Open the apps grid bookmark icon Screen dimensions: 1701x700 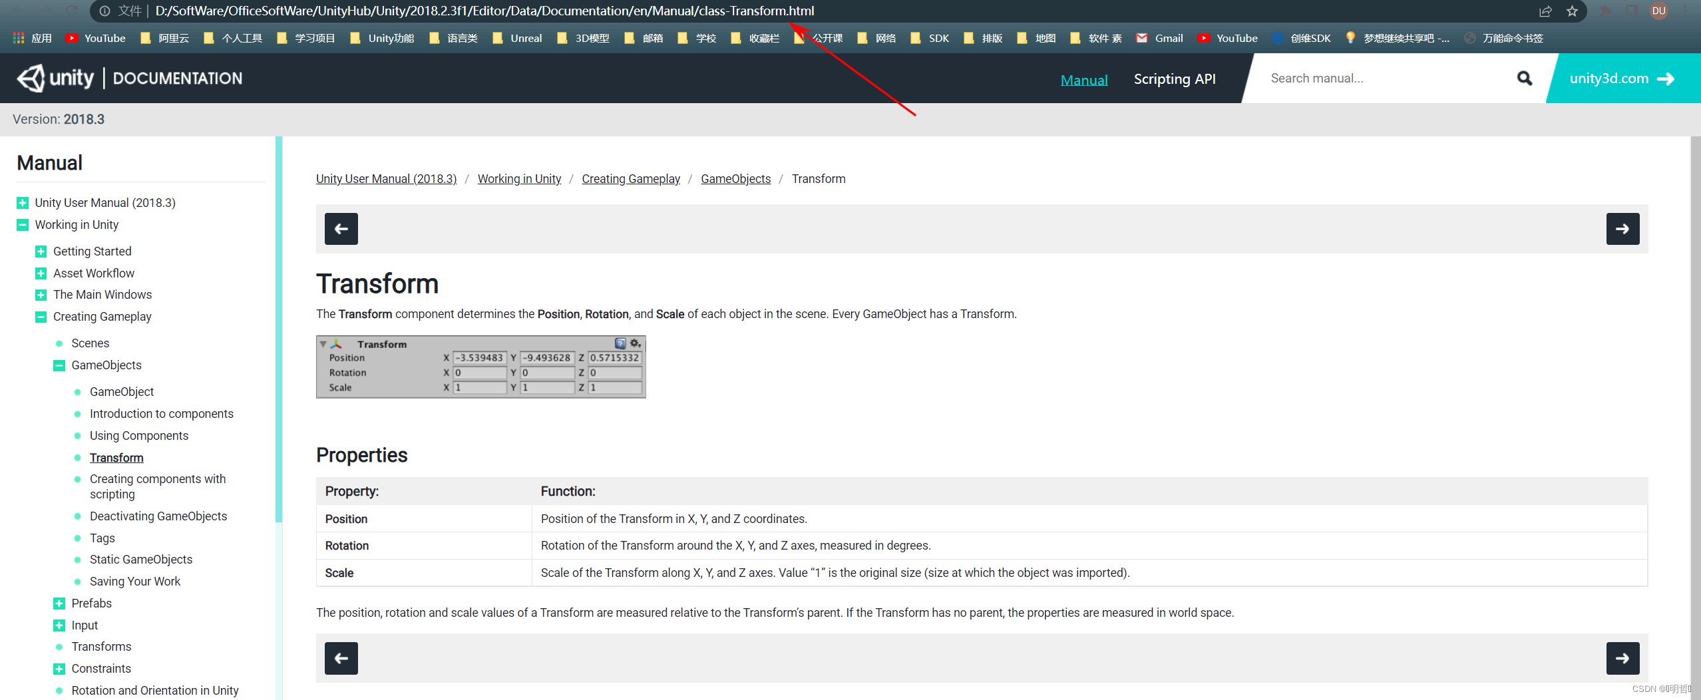pos(19,38)
